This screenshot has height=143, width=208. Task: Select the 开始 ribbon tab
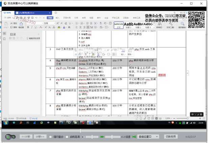click(x=50, y=18)
